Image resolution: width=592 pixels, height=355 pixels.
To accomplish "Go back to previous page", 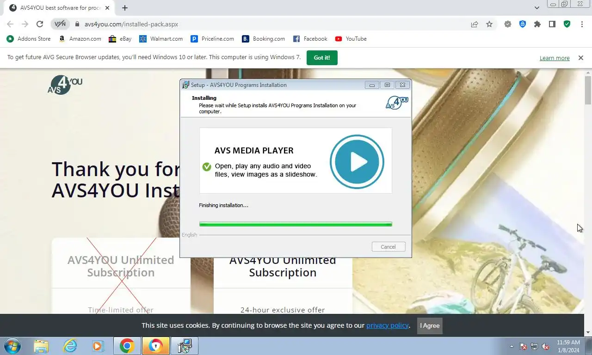I will 10,24.
